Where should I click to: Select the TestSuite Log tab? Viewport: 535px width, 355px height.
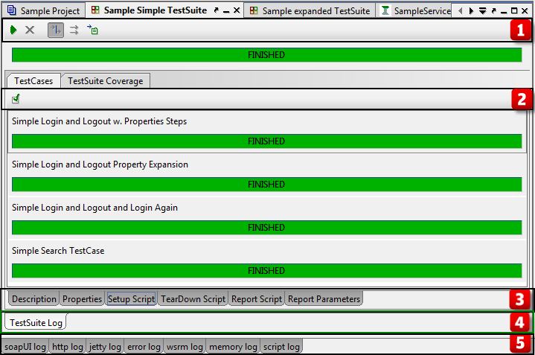pyautogui.click(x=36, y=322)
